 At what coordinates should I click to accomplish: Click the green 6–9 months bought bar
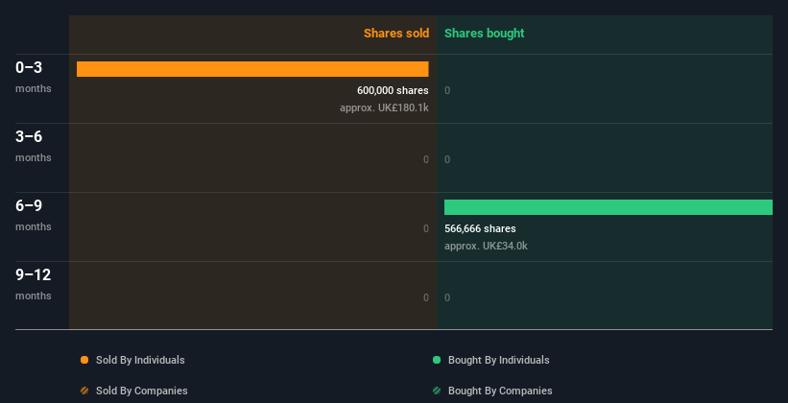(609, 207)
